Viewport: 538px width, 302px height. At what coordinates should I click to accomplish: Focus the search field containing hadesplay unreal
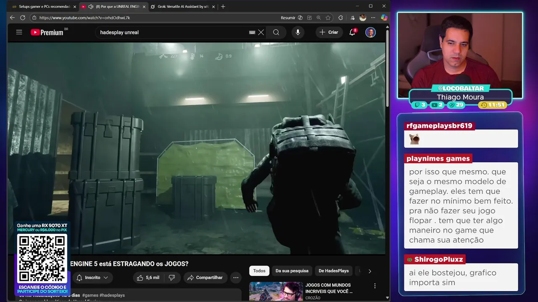(172, 32)
